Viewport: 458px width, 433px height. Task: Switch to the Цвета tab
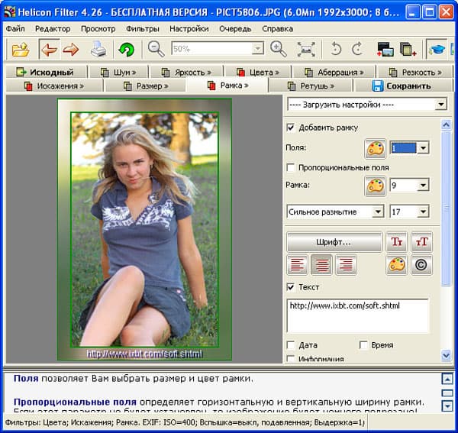(x=257, y=72)
